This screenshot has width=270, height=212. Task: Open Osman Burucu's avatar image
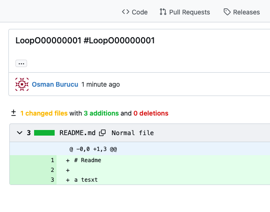22,84
